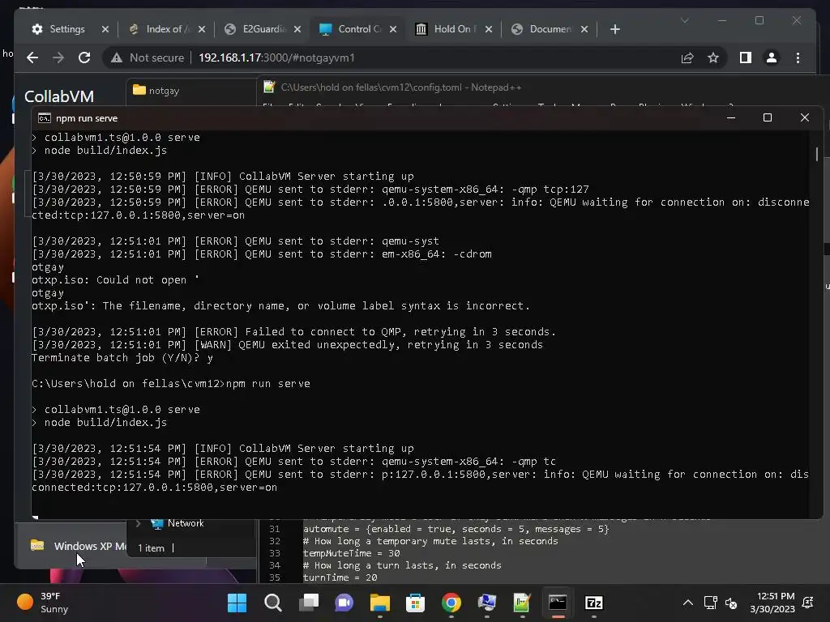The width and height of the screenshot is (830, 622).
Task: Open the tab search dropdown arrow
Action: 684,20
